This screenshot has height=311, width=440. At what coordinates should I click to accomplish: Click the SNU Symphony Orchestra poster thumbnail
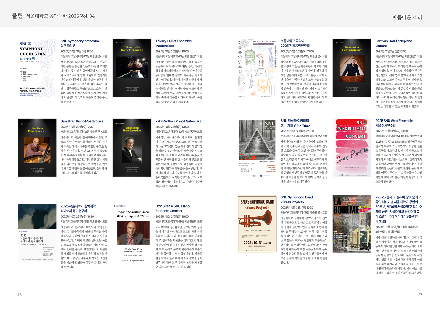coord(37,68)
